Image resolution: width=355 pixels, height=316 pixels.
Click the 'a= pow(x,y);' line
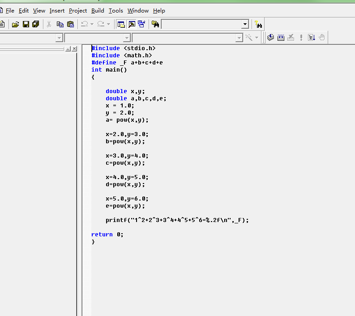[127, 120]
